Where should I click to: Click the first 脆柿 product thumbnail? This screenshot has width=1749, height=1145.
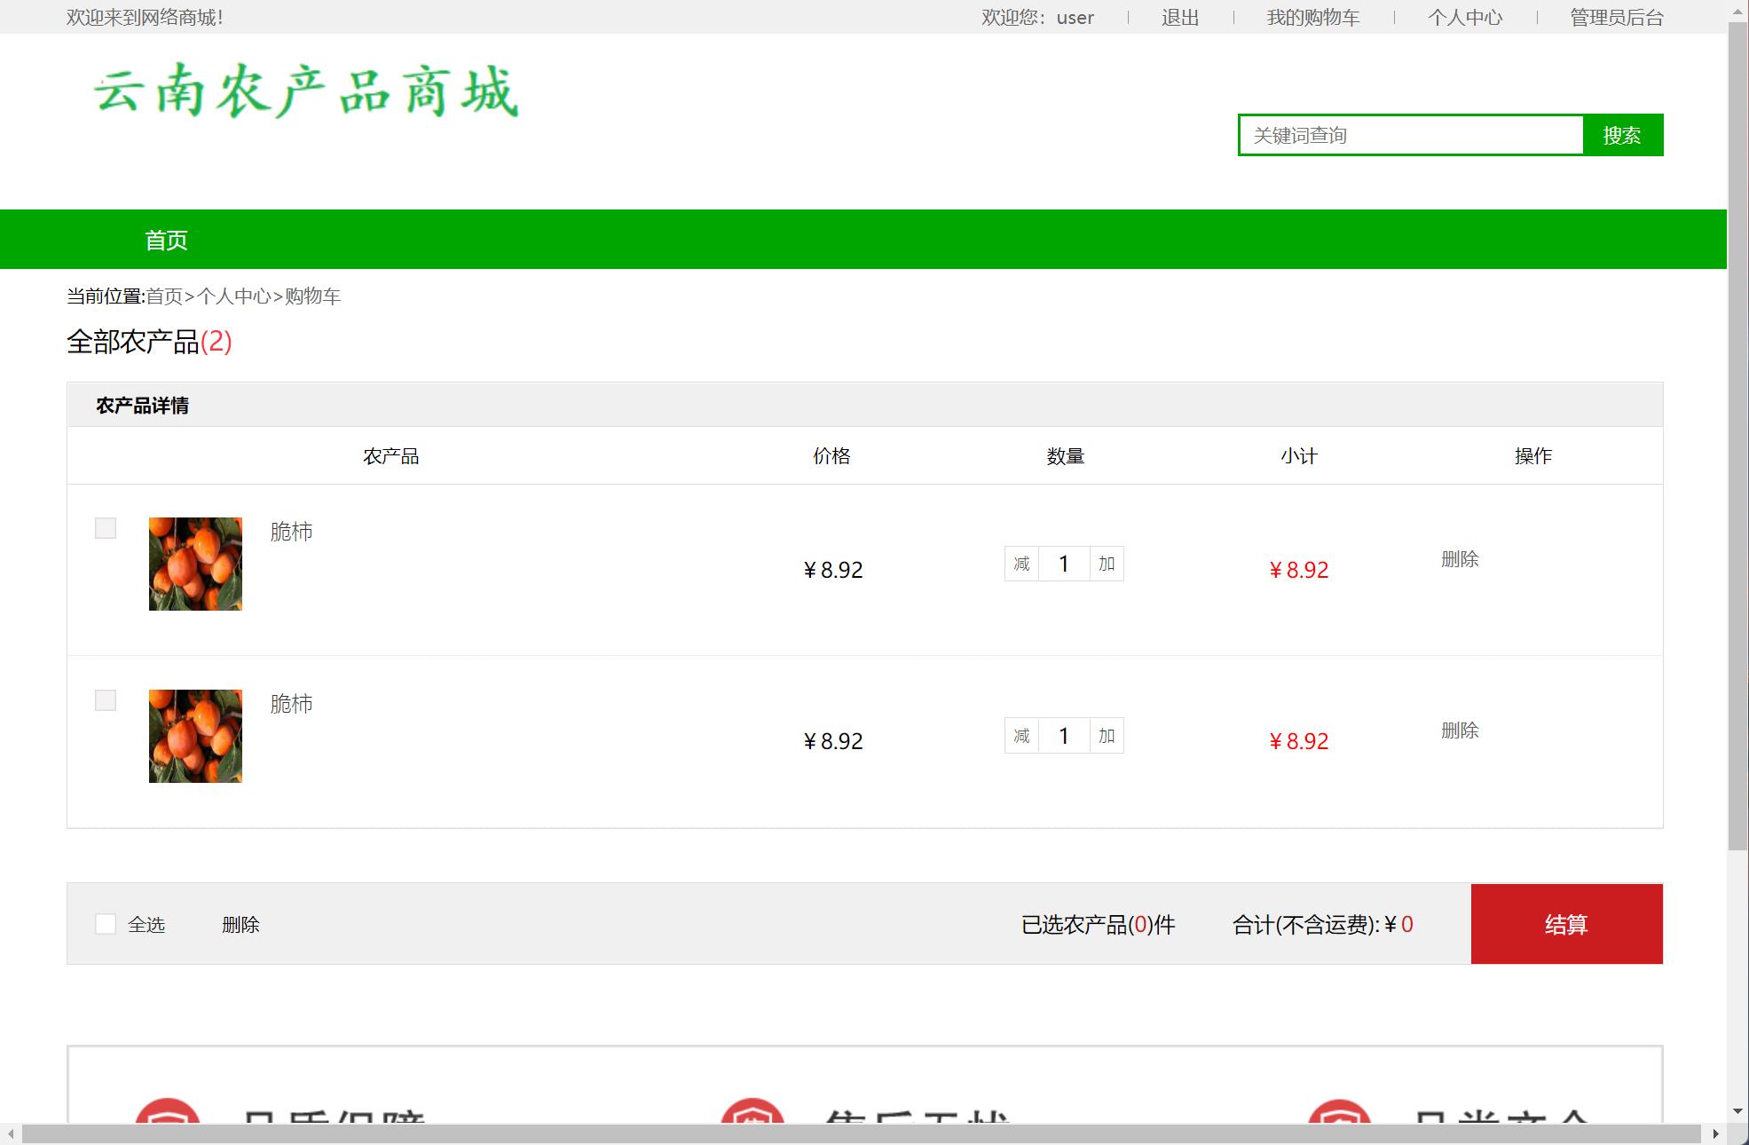coord(194,564)
